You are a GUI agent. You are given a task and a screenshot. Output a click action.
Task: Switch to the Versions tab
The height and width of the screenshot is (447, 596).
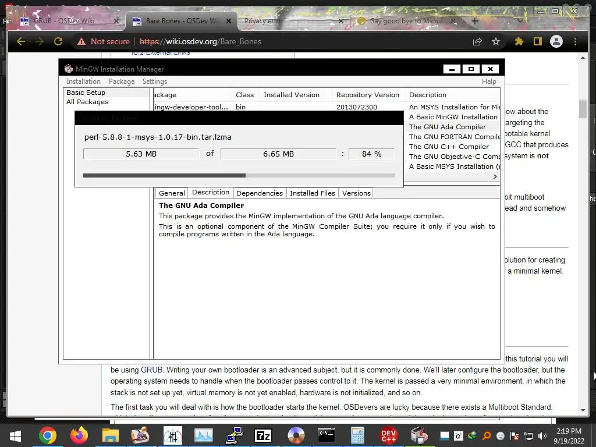(356, 193)
